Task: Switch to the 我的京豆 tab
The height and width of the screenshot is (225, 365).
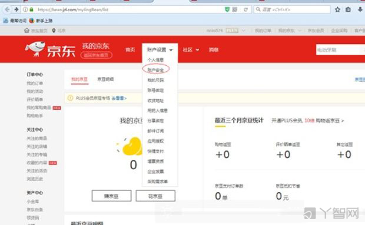Action: [79, 79]
